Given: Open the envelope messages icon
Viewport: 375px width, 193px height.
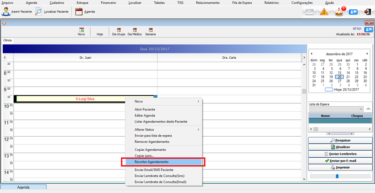Looking at the screenshot, I should (x=309, y=12).
